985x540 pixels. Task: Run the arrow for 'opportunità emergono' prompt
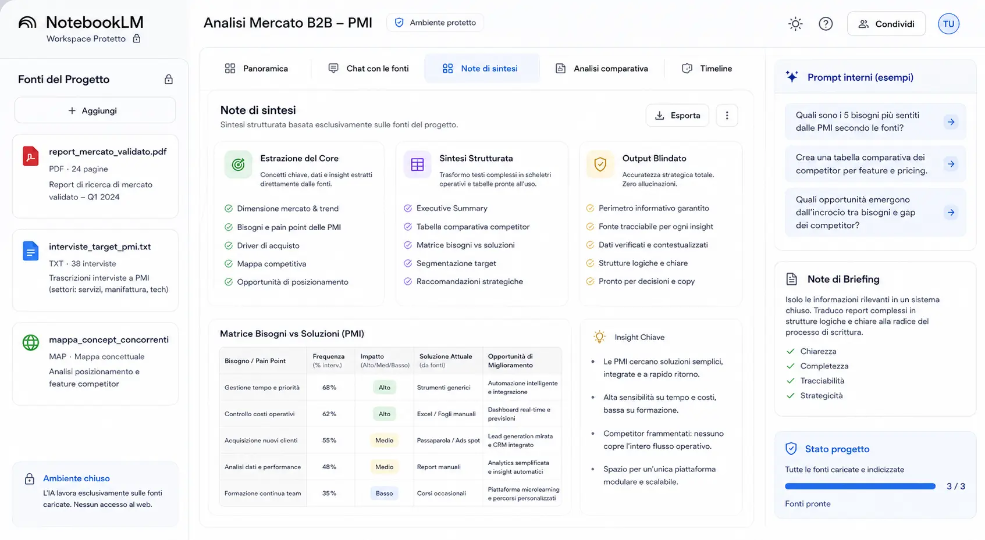click(x=951, y=213)
